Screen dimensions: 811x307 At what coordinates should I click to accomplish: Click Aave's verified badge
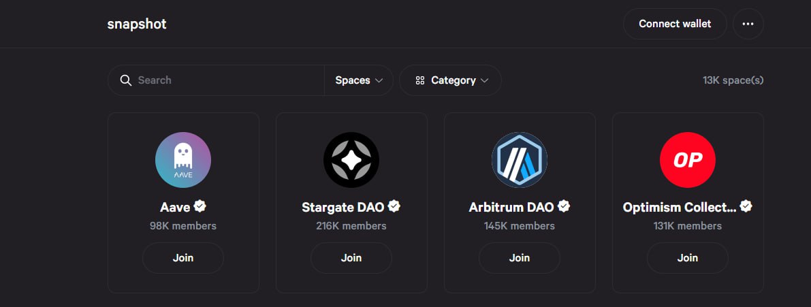pyautogui.click(x=200, y=206)
